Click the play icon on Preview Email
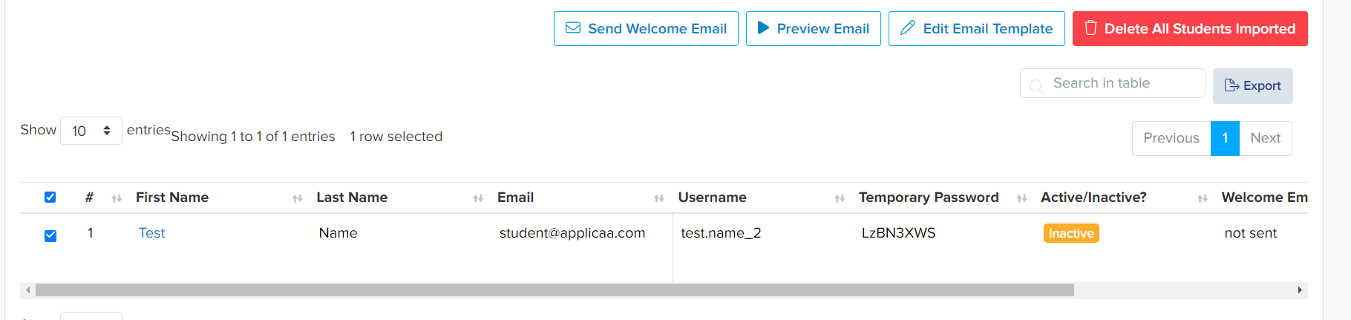Image resolution: width=1351 pixels, height=320 pixels. [763, 28]
